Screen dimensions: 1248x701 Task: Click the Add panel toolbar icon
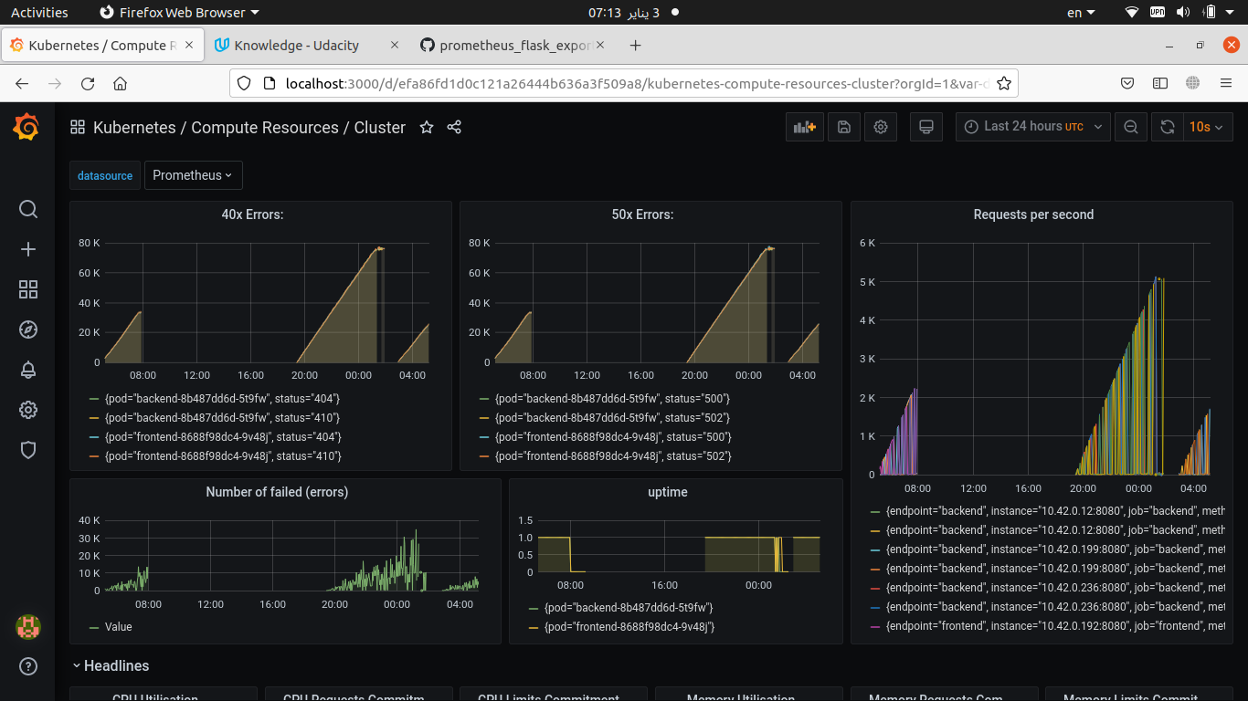804,127
